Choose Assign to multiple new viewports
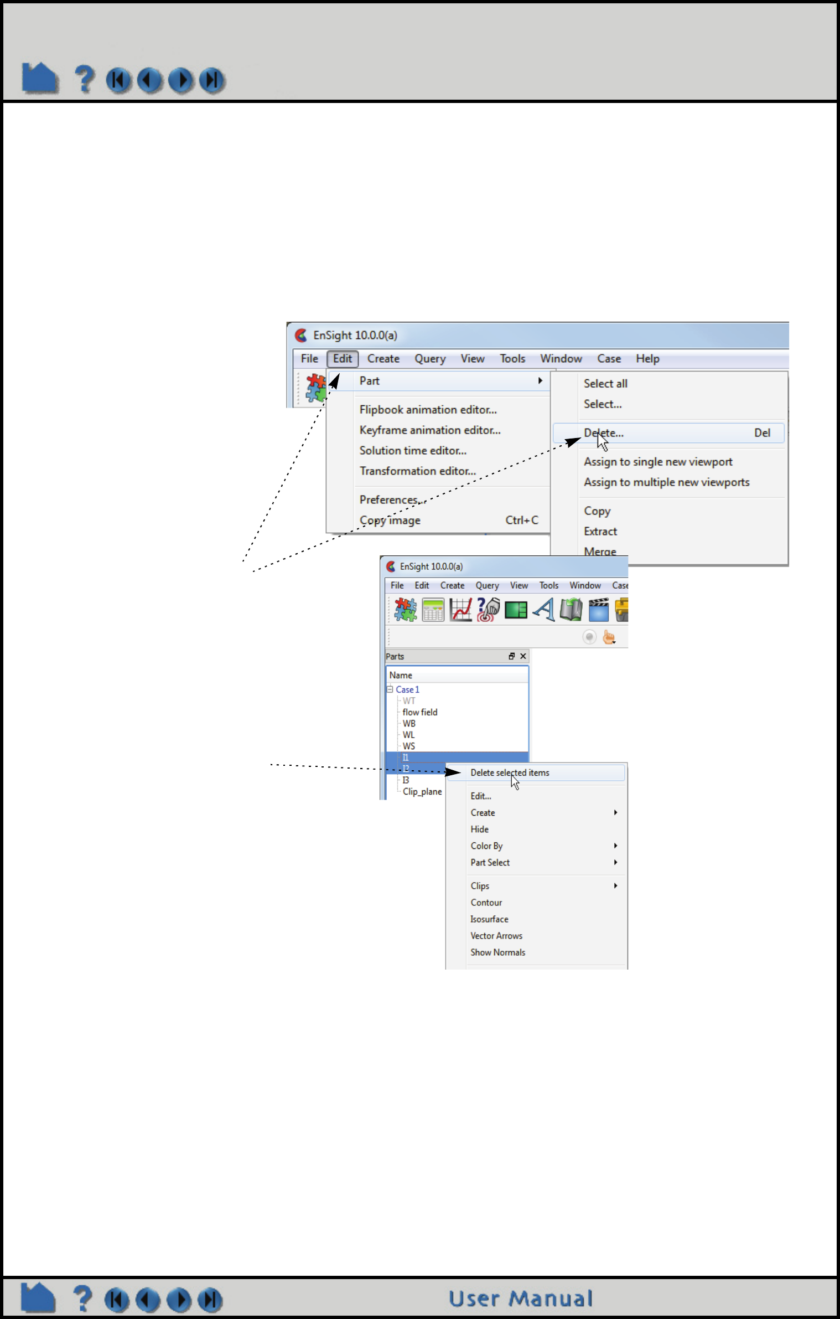 coord(666,482)
